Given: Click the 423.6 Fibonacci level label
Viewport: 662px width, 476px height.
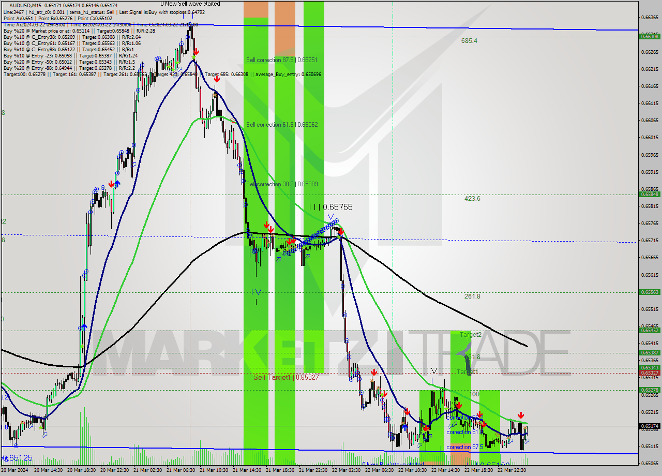Looking at the screenshot, I should (x=472, y=198).
